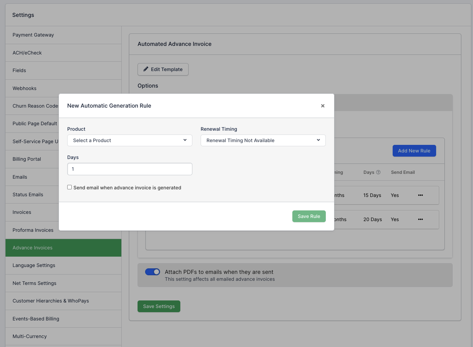
Task: Focus the Days input field
Action: [129, 169]
